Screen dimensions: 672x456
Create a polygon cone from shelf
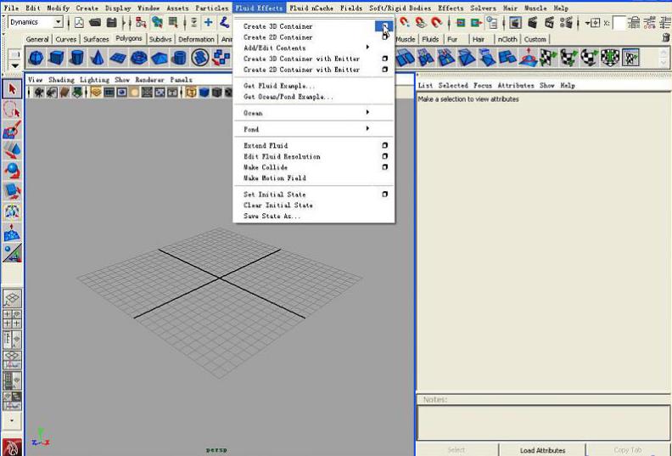pyautogui.click(x=98, y=58)
